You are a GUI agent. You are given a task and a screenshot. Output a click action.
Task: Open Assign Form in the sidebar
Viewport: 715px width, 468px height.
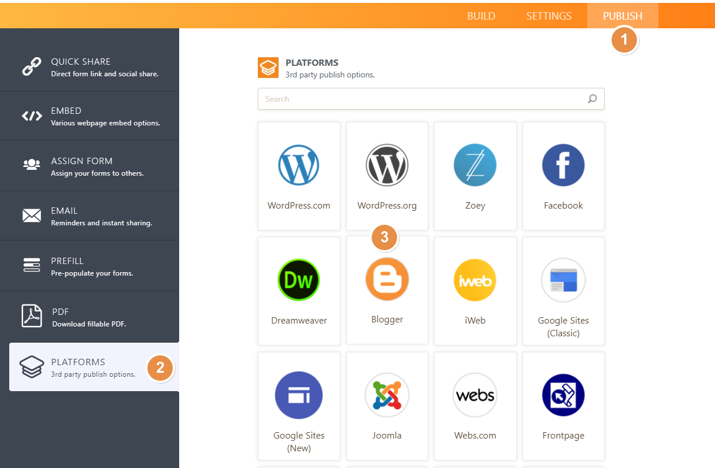tap(90, 166)
